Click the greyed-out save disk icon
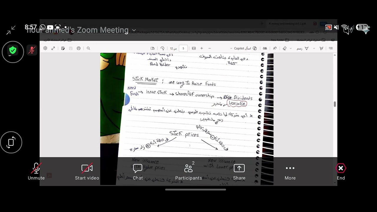The image size is (377, 212). 71,48
